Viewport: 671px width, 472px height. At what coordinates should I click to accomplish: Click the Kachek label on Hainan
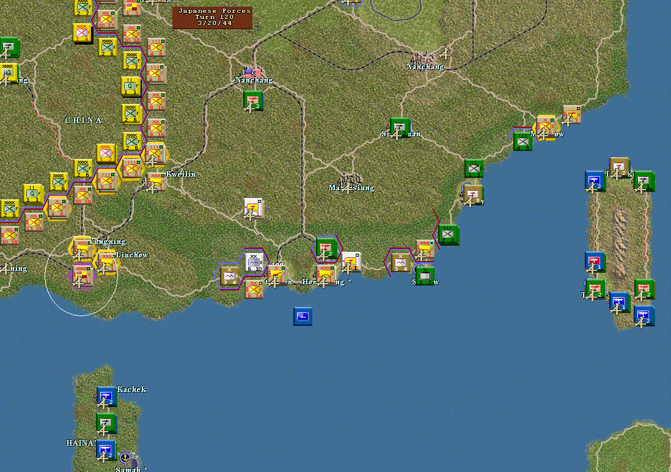point(131,389)
